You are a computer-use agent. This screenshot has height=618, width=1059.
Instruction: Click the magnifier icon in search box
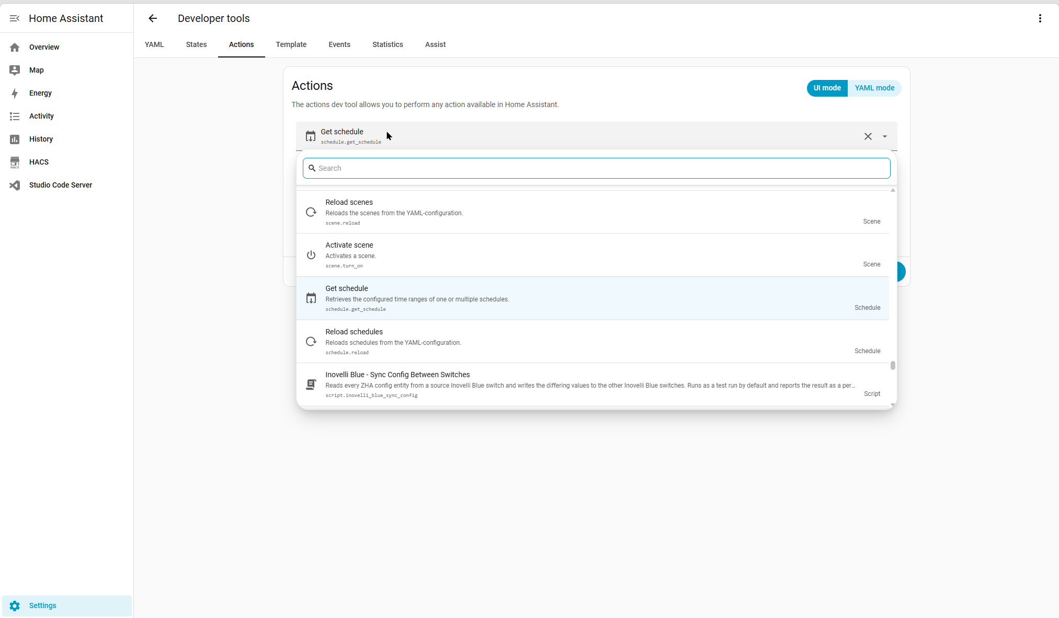tap(312, 168)
